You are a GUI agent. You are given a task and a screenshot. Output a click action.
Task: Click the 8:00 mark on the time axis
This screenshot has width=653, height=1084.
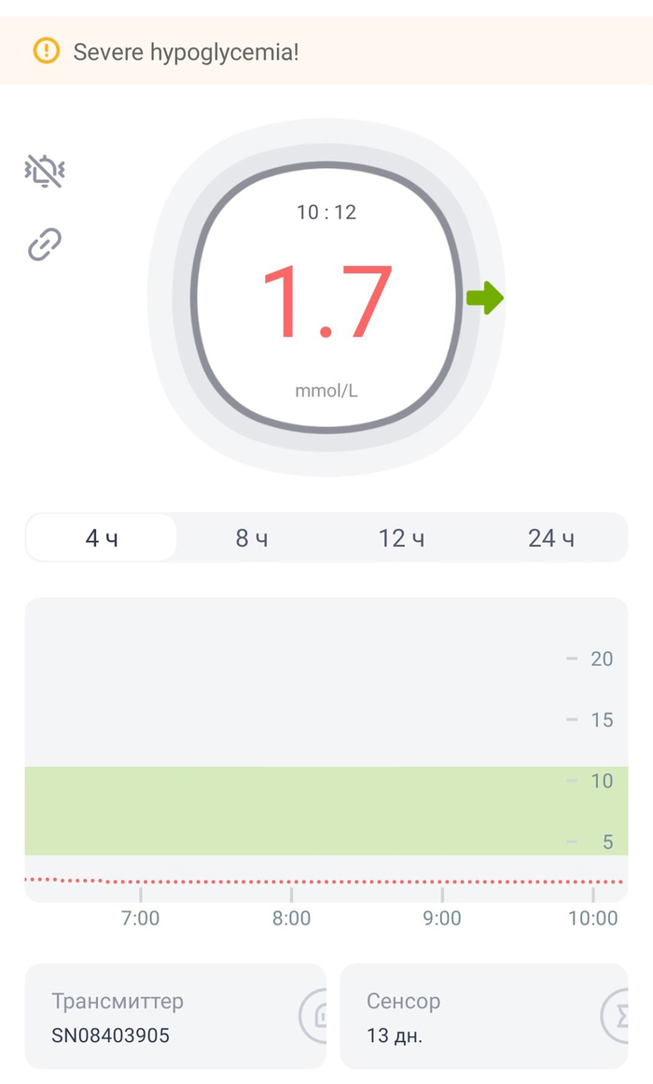point(291,918)
